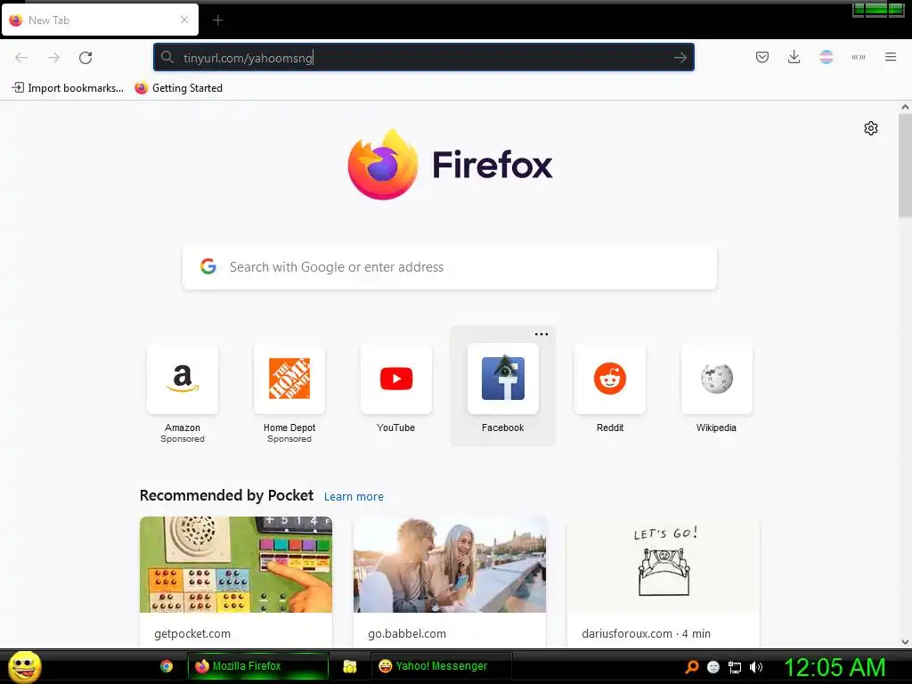Click the 12:05 AM taskbar clock
The width and height of the screenshot is (912, 684).
[x=835, y=667]
